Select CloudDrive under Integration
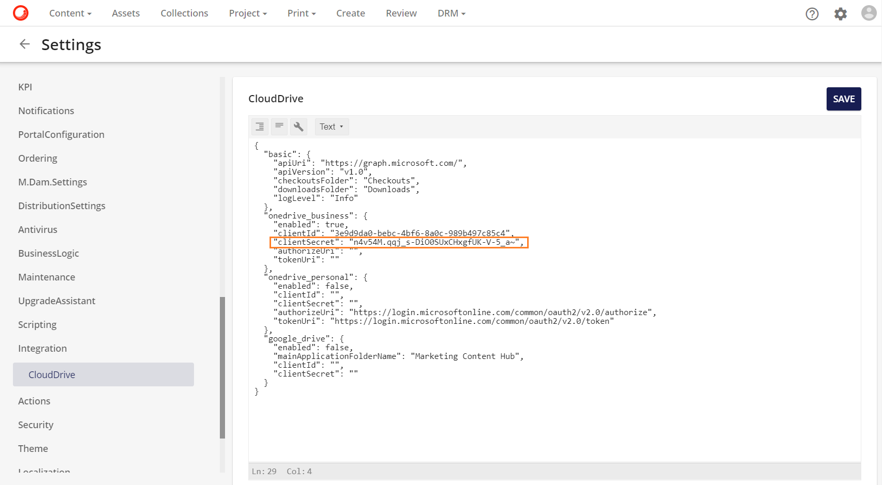The width and height of the screenshot is (882, 485). (52, 374)
